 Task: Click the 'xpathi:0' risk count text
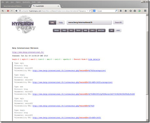pos(67,59)
